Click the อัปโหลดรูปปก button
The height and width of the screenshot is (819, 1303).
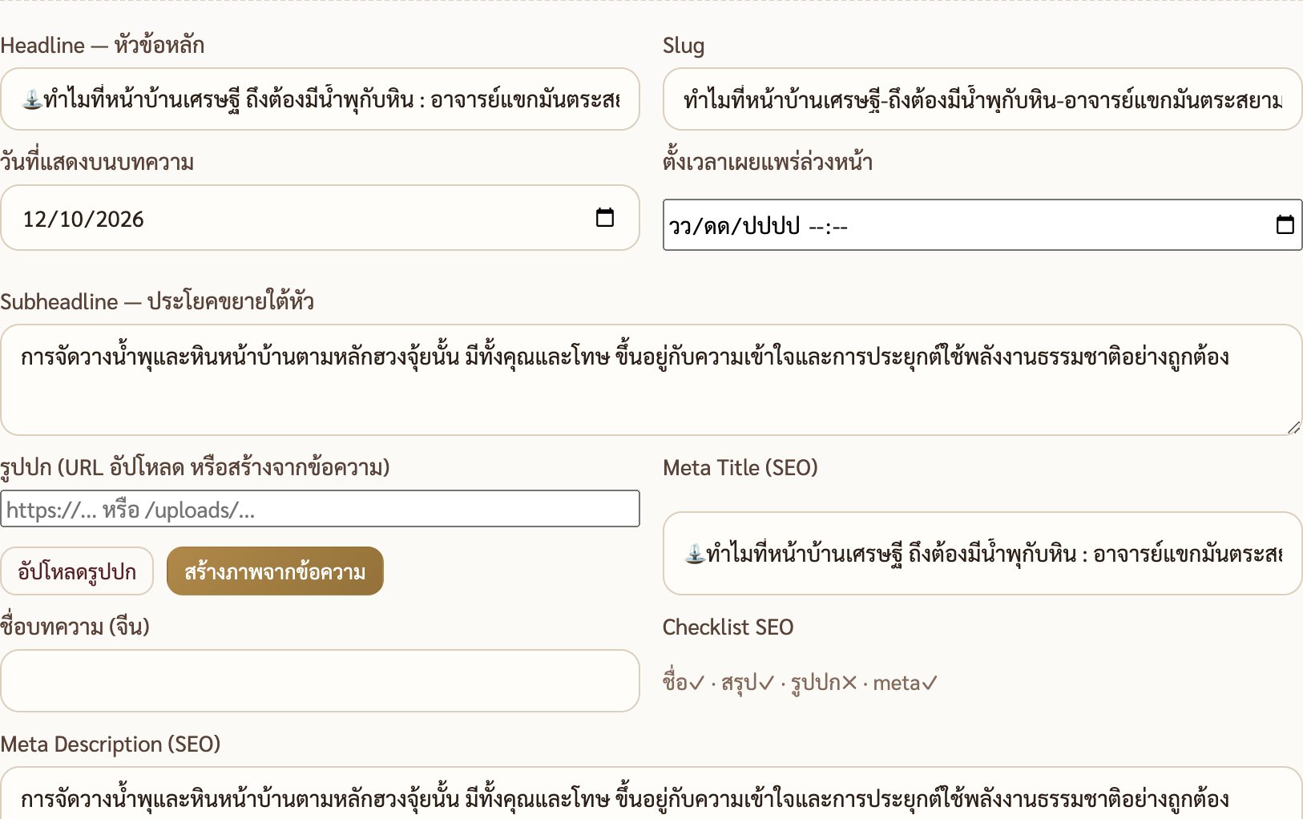point(77,571)
